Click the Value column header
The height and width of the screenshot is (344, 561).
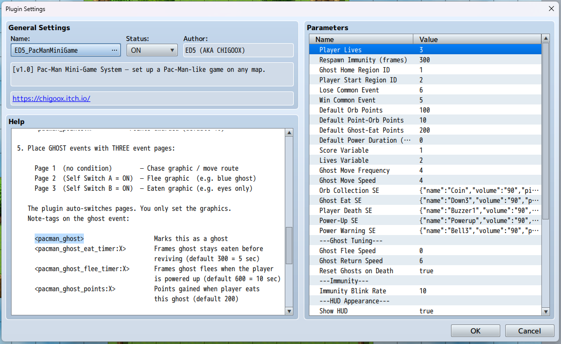[x=477, y=39]
